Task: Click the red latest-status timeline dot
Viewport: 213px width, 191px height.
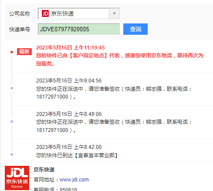Action: pos(12,52)
